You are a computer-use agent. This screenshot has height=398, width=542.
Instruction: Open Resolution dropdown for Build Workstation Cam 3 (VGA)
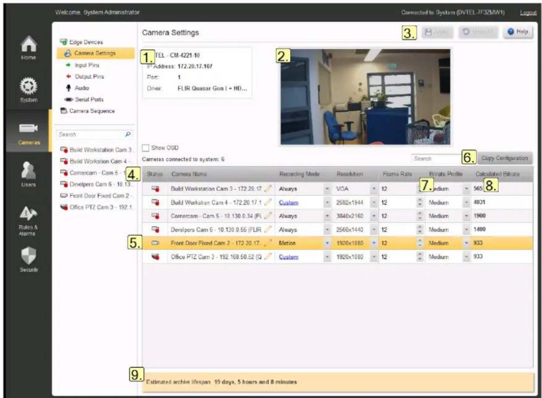pos(374,189)
